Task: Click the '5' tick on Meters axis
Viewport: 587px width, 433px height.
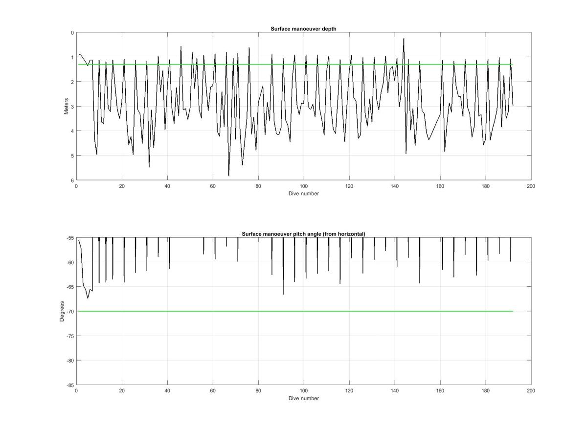Action: pyautogui.click(x=72, y=156)
